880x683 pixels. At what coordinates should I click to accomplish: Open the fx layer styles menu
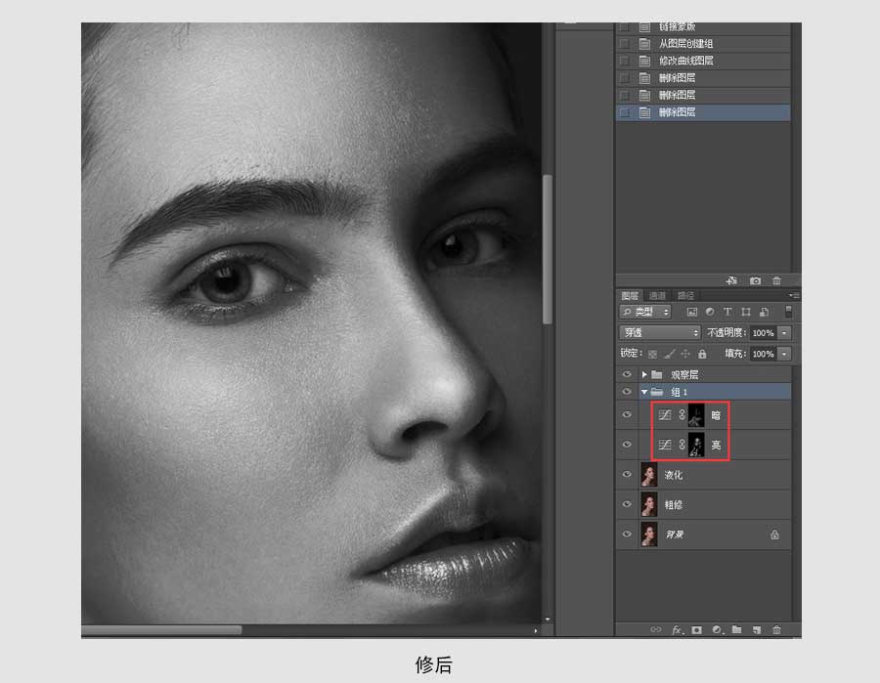click(676, 630)
